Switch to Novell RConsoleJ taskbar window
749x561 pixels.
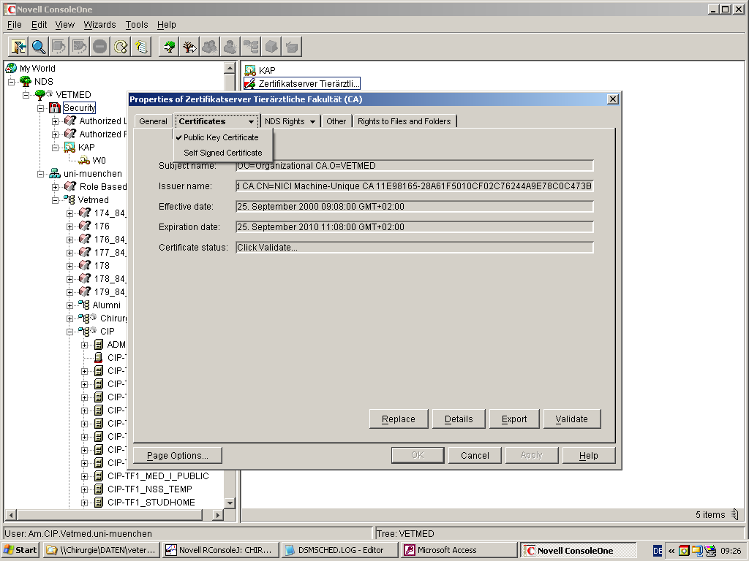point(219,550)
